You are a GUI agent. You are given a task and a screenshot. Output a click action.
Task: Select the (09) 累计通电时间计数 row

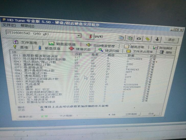[84, 71]
